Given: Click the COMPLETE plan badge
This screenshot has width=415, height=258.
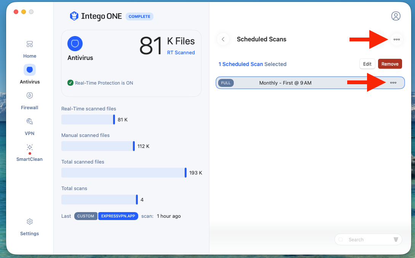Looking at the screenshot, I should coord(139,16).
